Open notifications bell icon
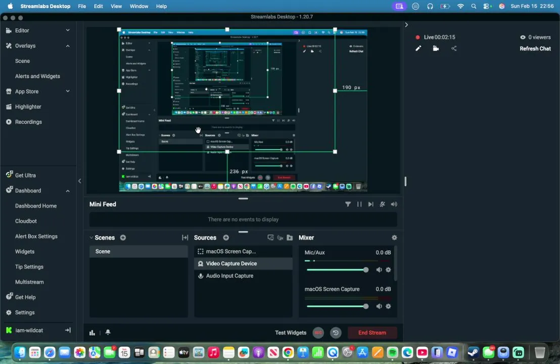Image resolution: width=560 pixels, height=364 pixels. point(108,332)
